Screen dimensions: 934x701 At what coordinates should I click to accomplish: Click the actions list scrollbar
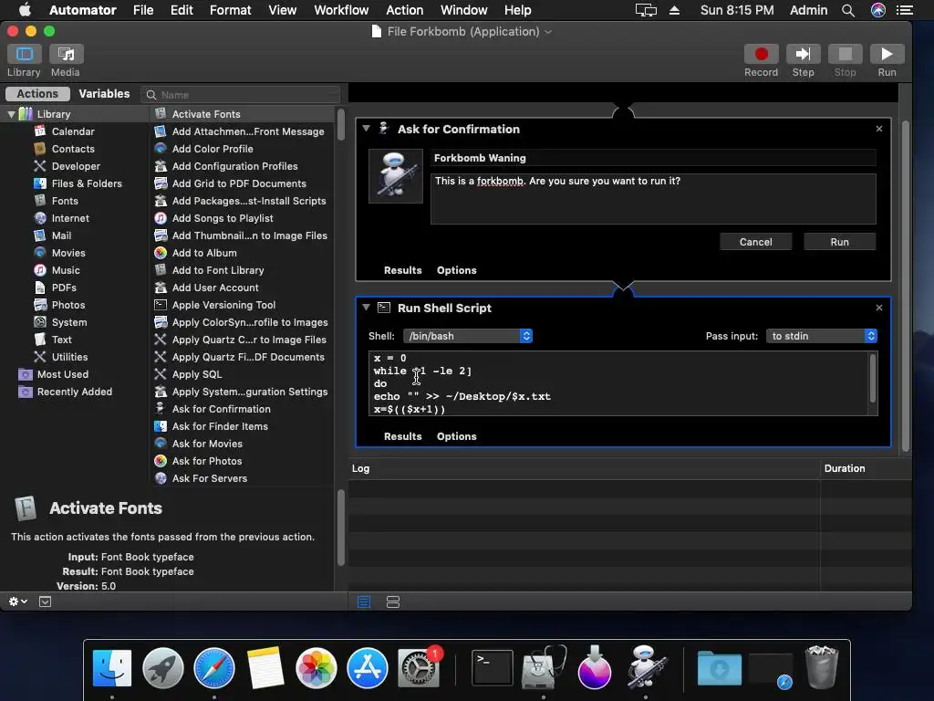tap(341, 124)
